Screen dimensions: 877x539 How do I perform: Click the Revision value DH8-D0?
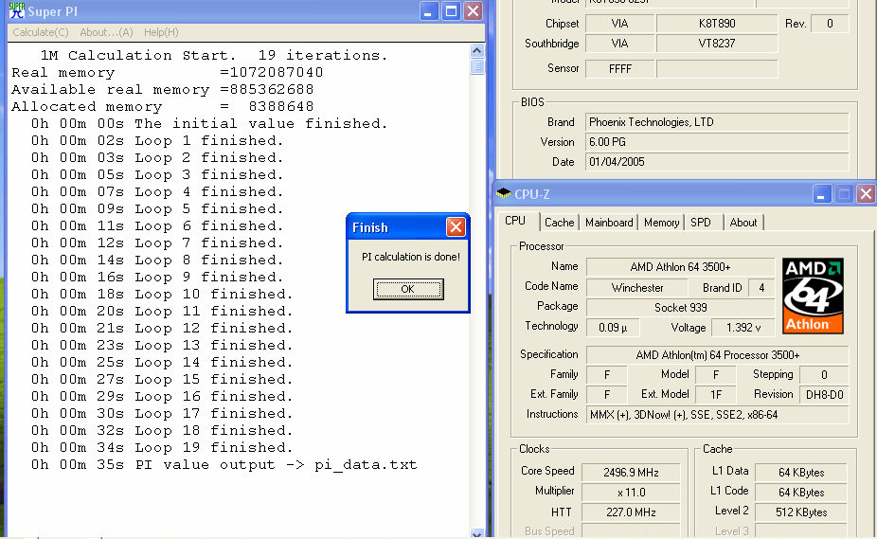824,395
